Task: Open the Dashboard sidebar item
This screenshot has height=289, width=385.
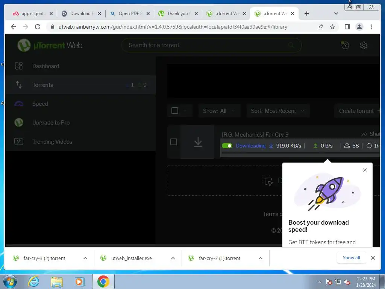Action: coord(80,66)
